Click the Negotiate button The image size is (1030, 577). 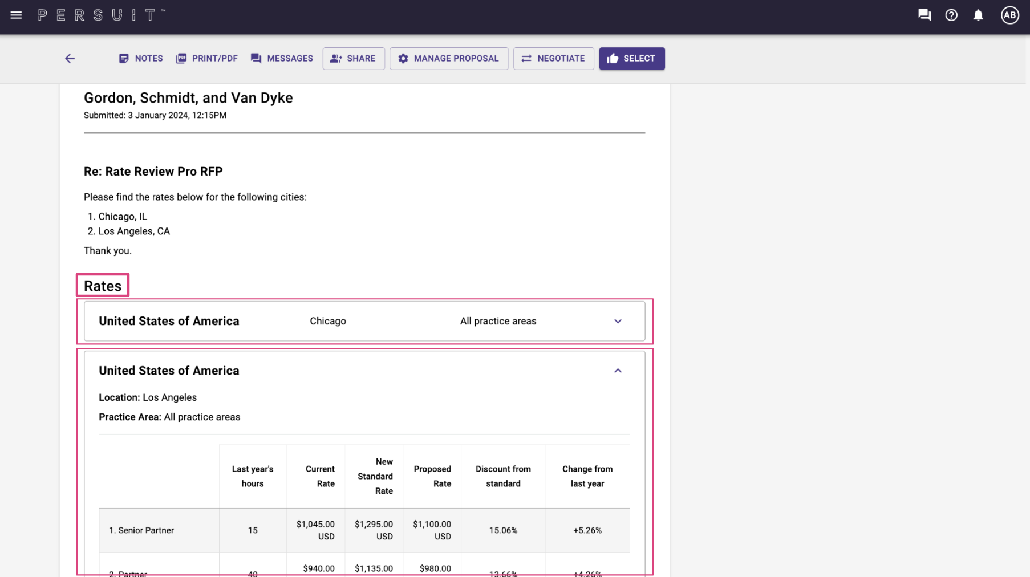pyautogui.click(x=553, y=59)
